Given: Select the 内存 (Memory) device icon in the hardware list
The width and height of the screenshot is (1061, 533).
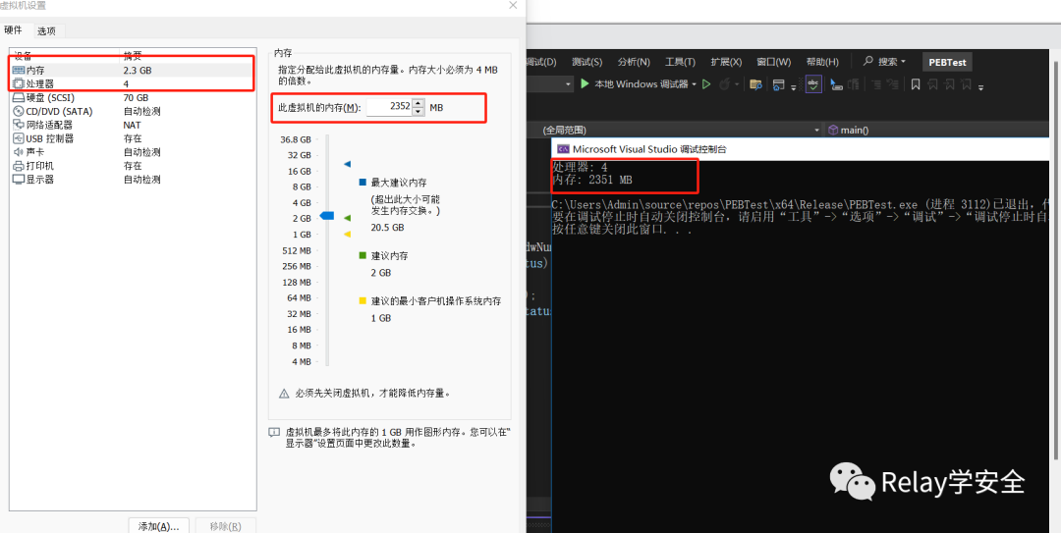Looking at the screenshot, I should pyautogui.click(x=19, y=70).
